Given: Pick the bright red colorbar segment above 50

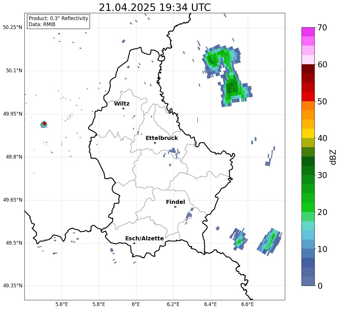Looking at the screenshot, I should tap(308, 97).
